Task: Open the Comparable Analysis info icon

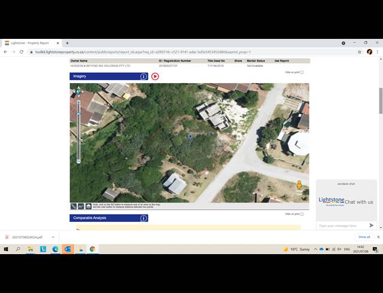Action: [144, 218]
